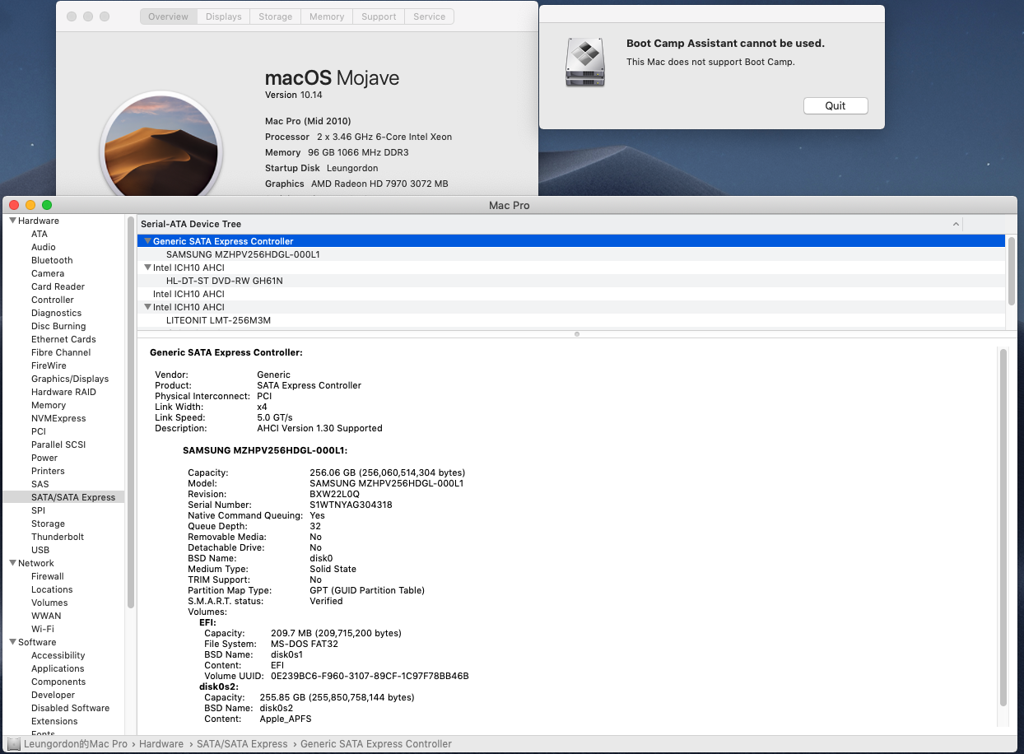Image resolution: width=1024 pixels, height=754 pixels.
Task: Click Generic SATA Express Controller in path bar
Action: point(376,743)
